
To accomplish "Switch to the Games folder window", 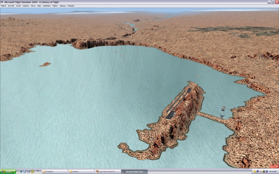I will coord(81,172).
